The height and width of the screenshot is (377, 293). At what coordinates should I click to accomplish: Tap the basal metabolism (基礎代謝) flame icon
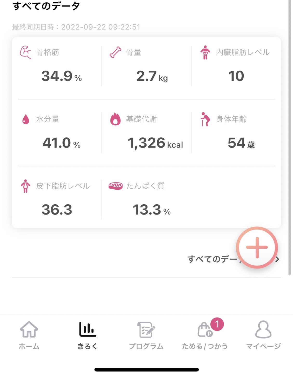click(115, 119)
